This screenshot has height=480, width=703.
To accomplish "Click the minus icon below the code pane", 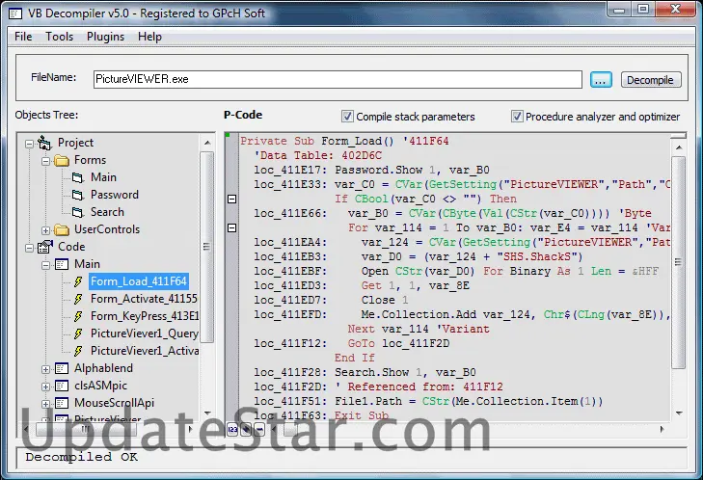I will tap(259, 430).
